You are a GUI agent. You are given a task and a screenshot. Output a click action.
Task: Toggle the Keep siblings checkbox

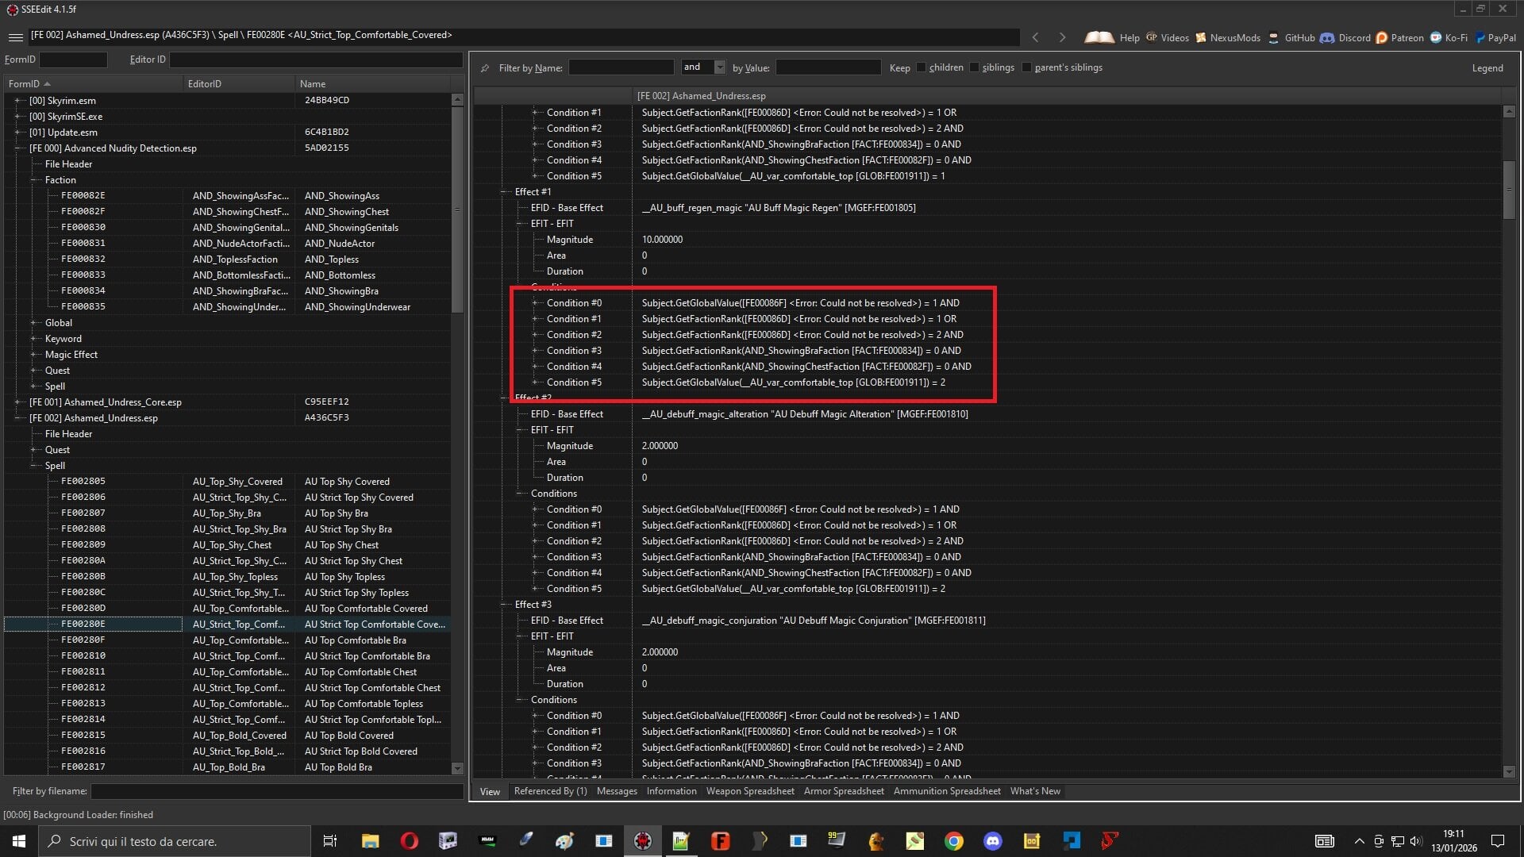tap(974, 67)
